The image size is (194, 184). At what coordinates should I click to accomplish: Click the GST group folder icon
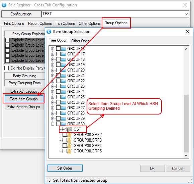pos(70,129)
